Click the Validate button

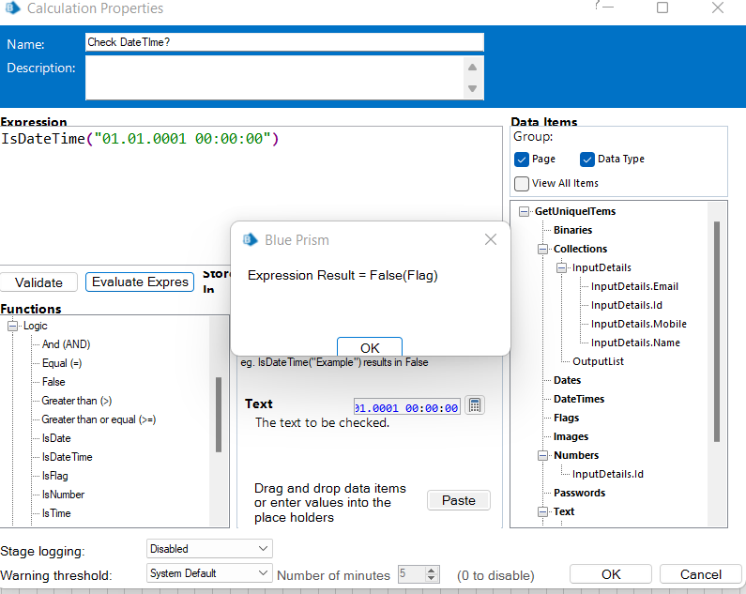coord(39,282)
